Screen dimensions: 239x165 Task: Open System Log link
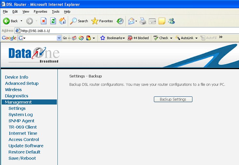pyautogui.click(x=21, y=115)
